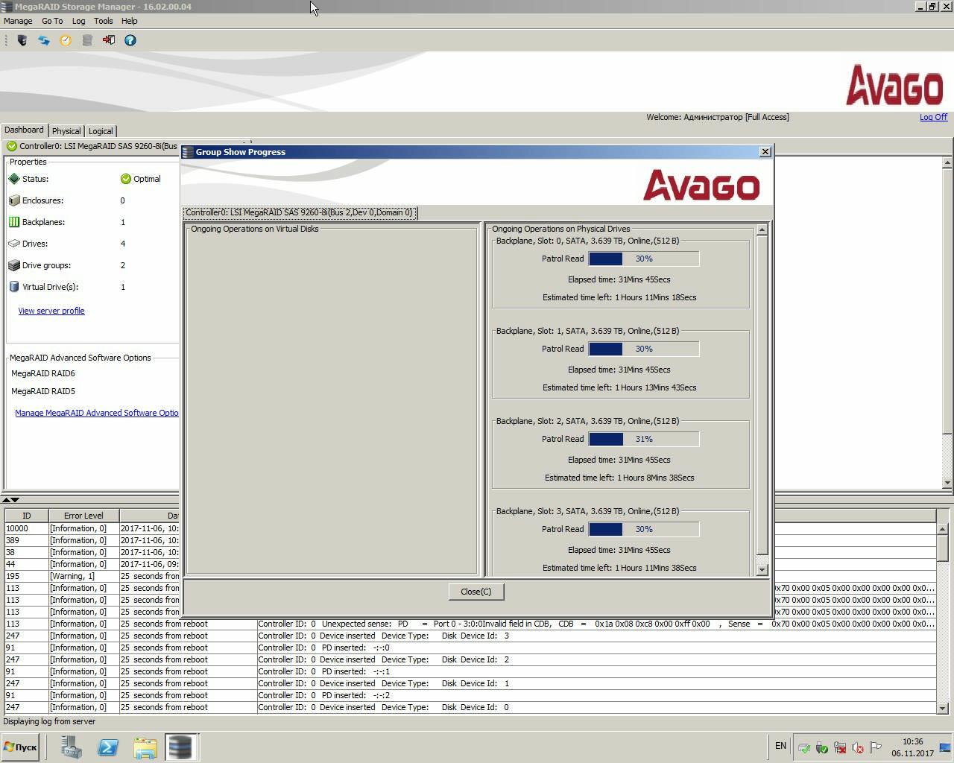This screenshot has height=763, width=954.
Task: Click the grayed-out disk stack toolbar icon
Action: (87, 40)
